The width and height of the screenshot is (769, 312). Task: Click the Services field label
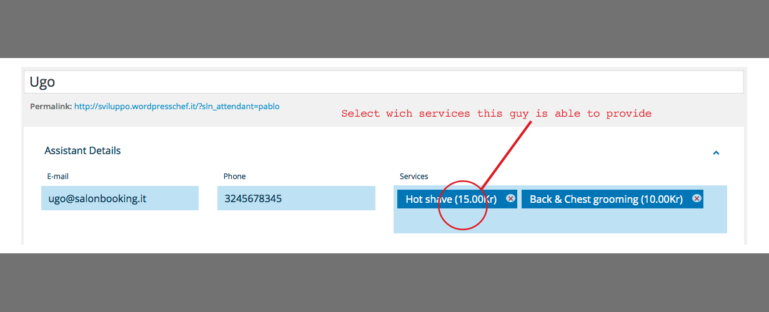tap(414, 177)
